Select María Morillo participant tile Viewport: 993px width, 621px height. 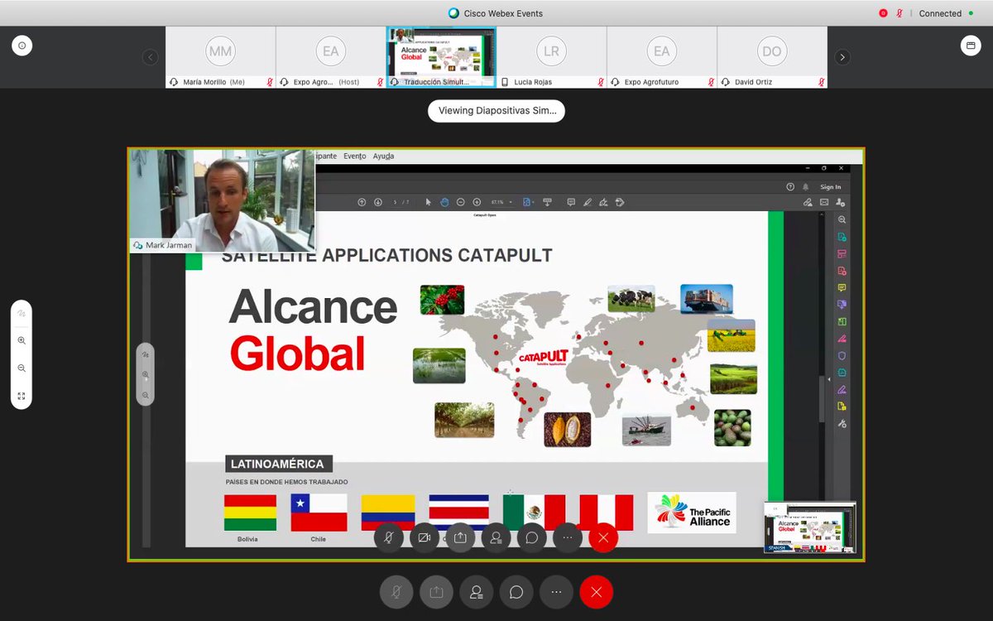click(x=220, y=57)
